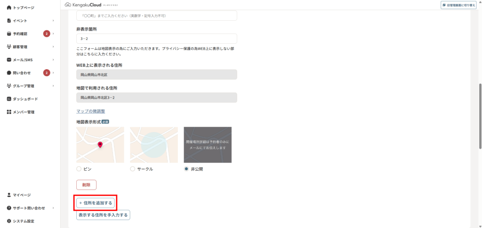This screenshot has height=228, width=482.
Task: Click the 住所を追加する button
Action: pos(96,203)
